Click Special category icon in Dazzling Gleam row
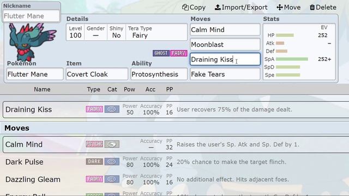 coord(112,179)
